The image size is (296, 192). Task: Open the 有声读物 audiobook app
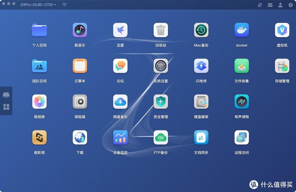[x=242, y=102]
